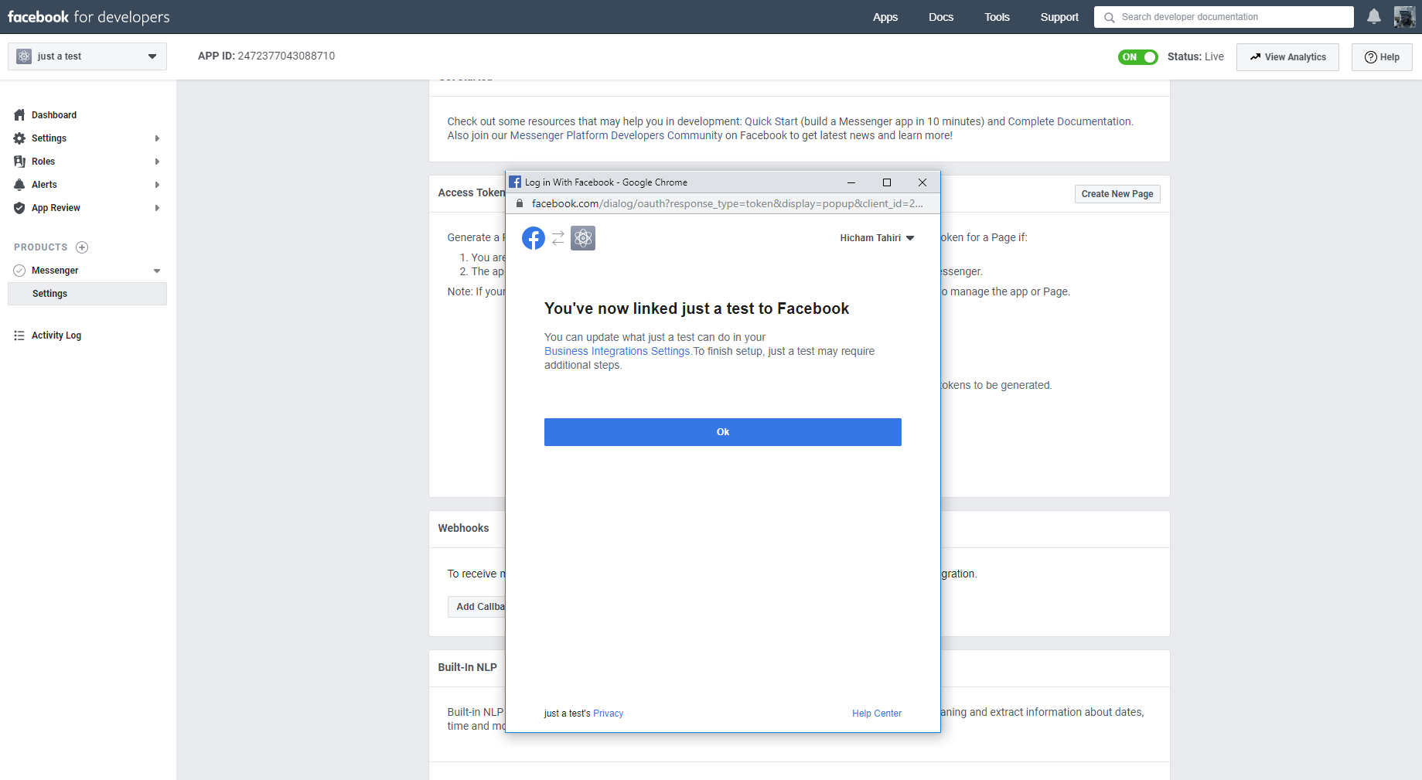This screenshot has height=780, width=1422.
Task: Open the Activity Log page
Action: (x=56, y=336)
